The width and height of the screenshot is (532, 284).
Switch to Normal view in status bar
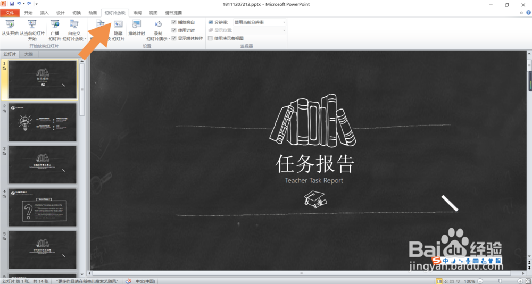click(439, 281)
